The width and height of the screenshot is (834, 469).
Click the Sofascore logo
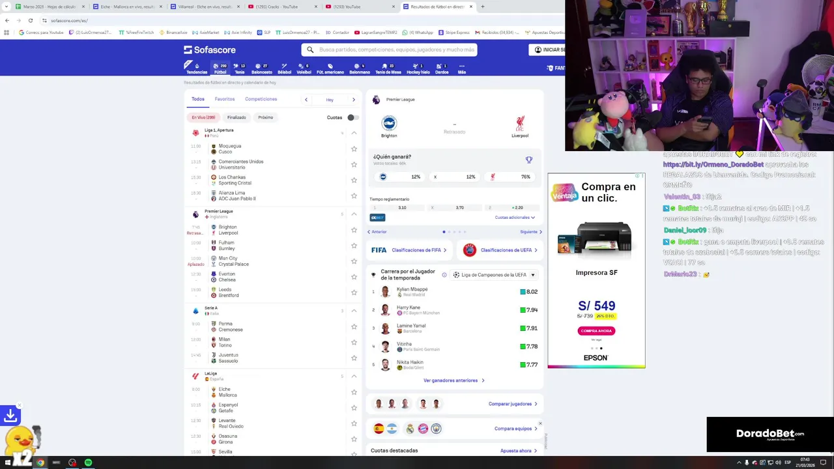[x=209, y=50]
